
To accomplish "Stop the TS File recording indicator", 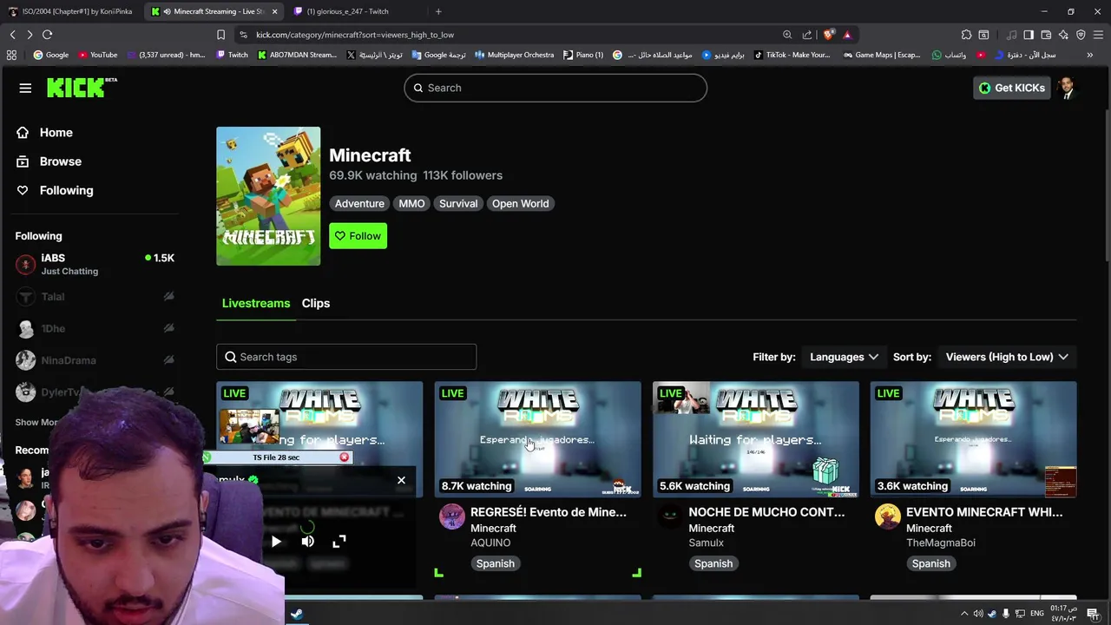I will 345,457.
